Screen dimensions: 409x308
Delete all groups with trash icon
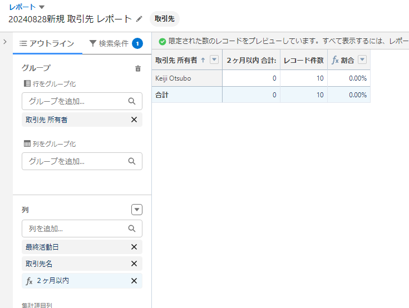pyautogui.click(x=138, y=68)
